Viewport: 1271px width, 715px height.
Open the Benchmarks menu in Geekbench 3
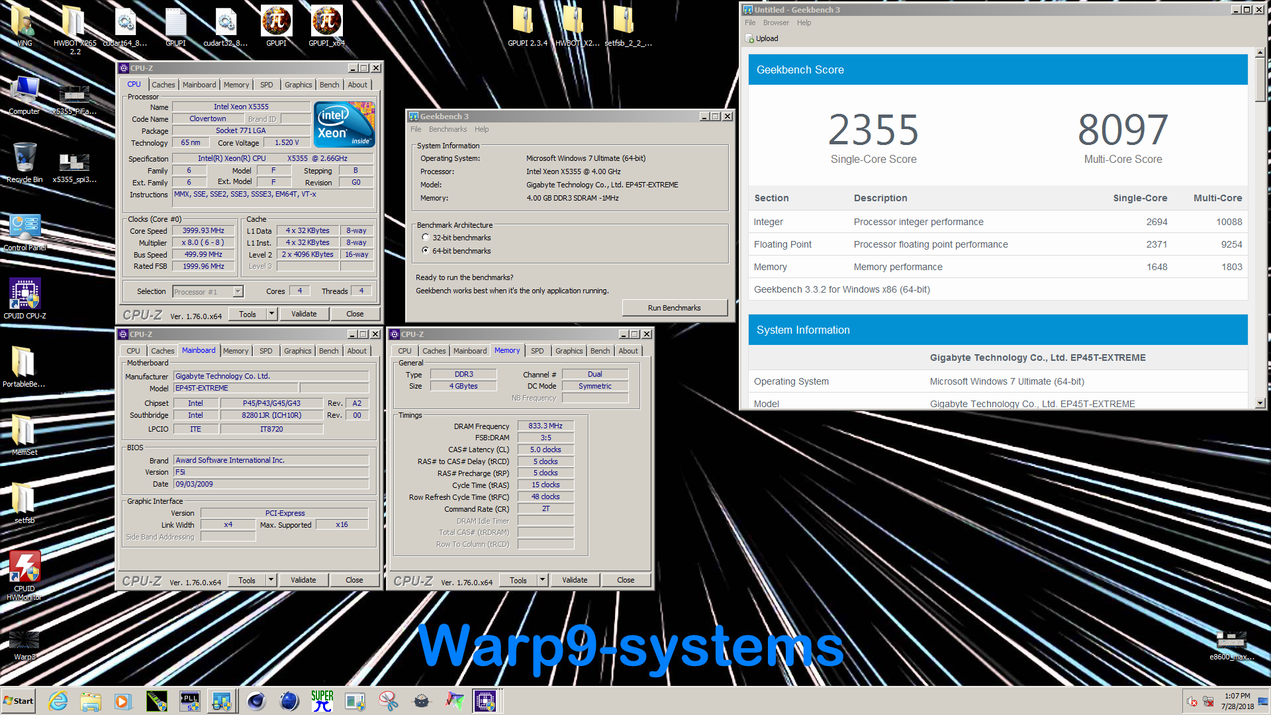447,129
